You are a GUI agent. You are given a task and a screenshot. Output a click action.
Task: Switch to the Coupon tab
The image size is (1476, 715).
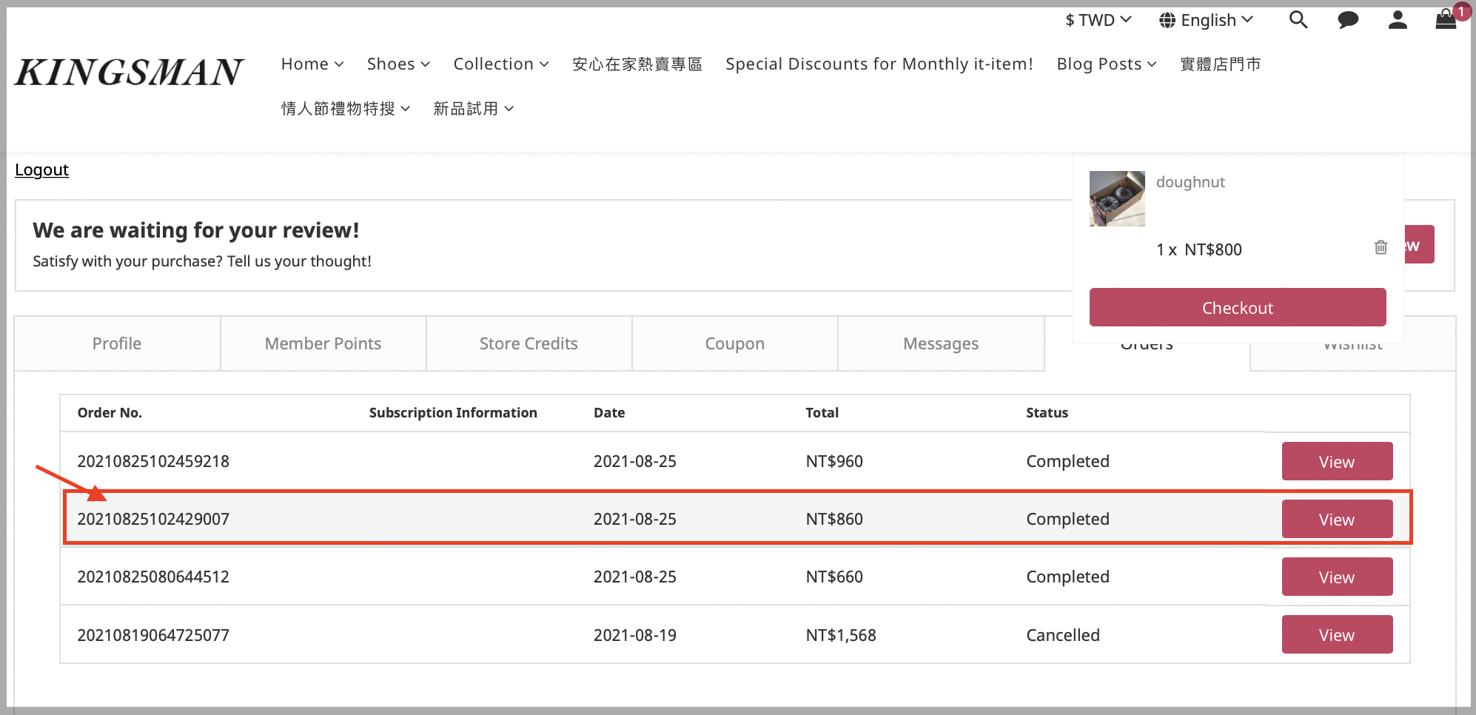click(x=735, y=343)
